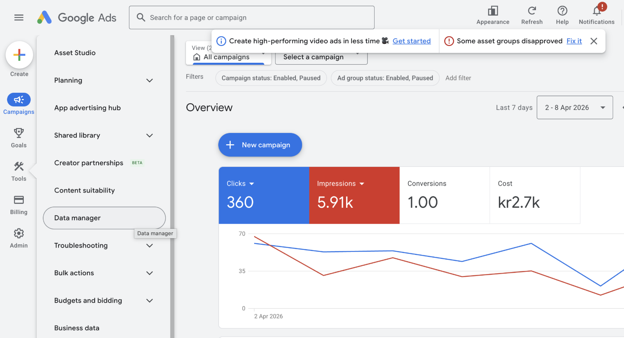Viewport: 624px width, 338px height.
Task: Click the Last 7 days label
Action: click(x=514, y=108)
